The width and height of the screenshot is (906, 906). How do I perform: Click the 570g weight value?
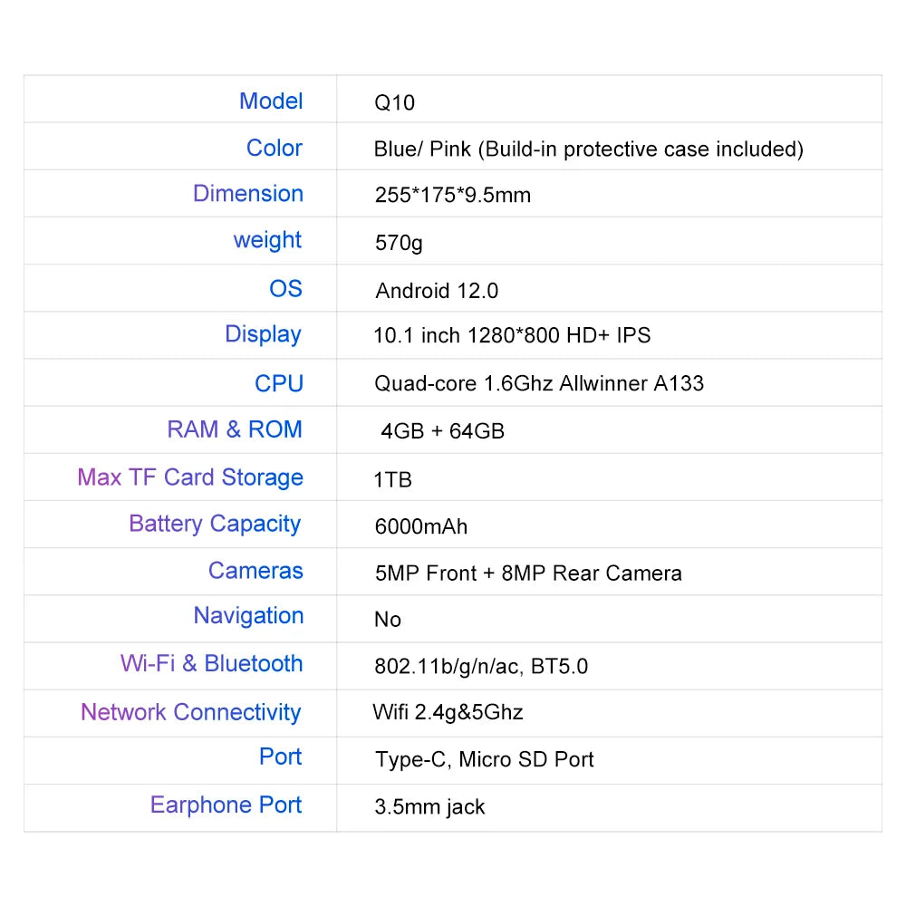(x=398, y=243)
